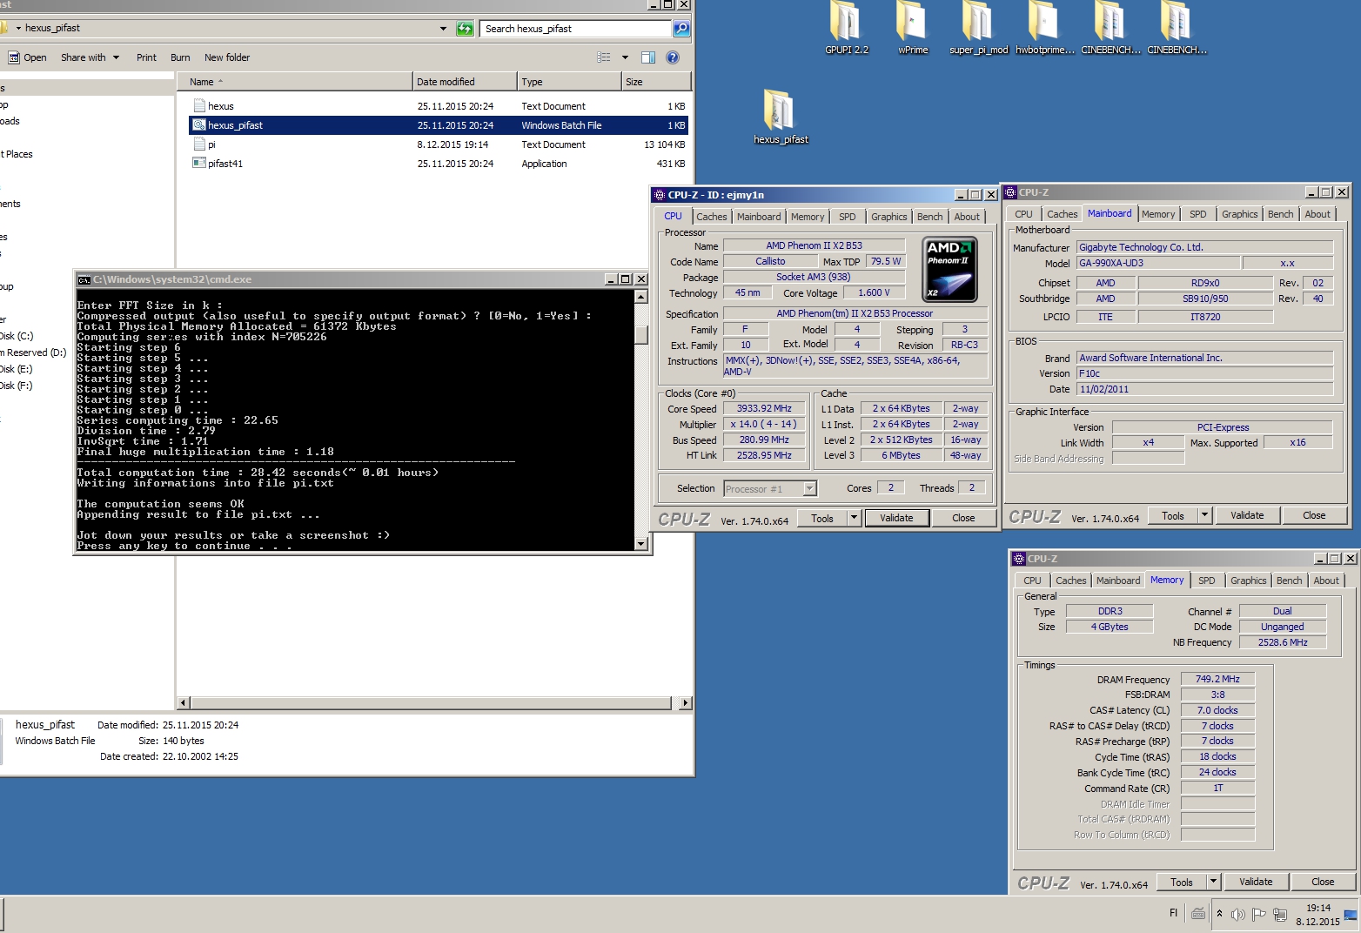This screenshot has width=1361, height=933.
Task: Click the search magnifier icon in Explorer
Action: [681, 29]
